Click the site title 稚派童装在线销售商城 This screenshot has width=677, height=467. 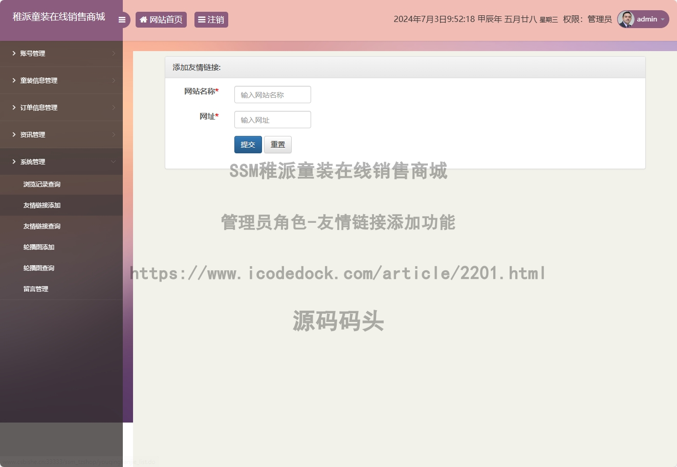(x=59, y=17)
